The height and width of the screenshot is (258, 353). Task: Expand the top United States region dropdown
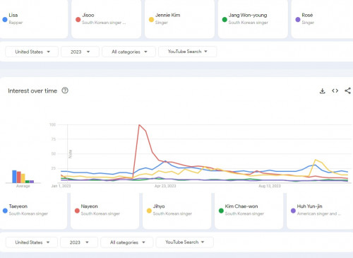32,52
